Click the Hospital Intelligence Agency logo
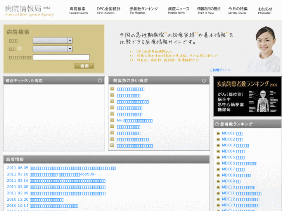Image resolution: width=282 pixels, height=211 pixels. [29, 11]
